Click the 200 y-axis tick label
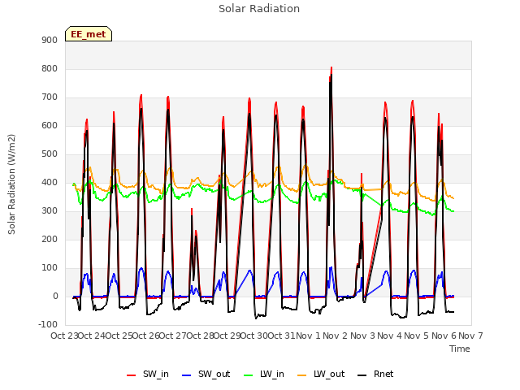 point(50,240)
